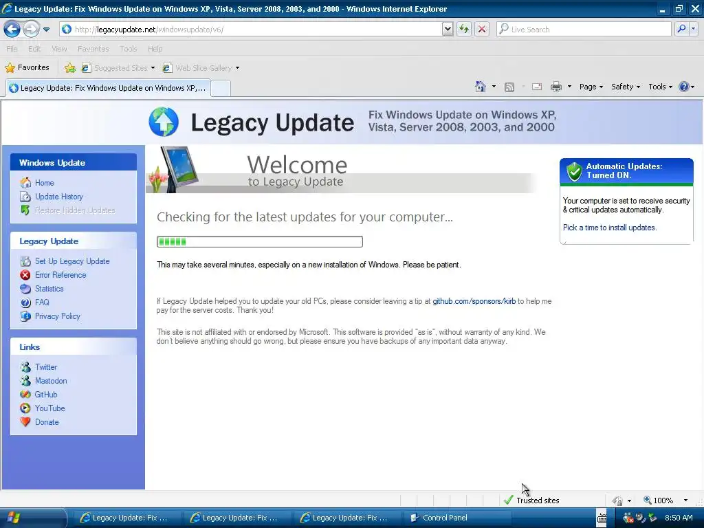Open the Tools command bar menu
The image size is (704, 528).
click(660, 87)
